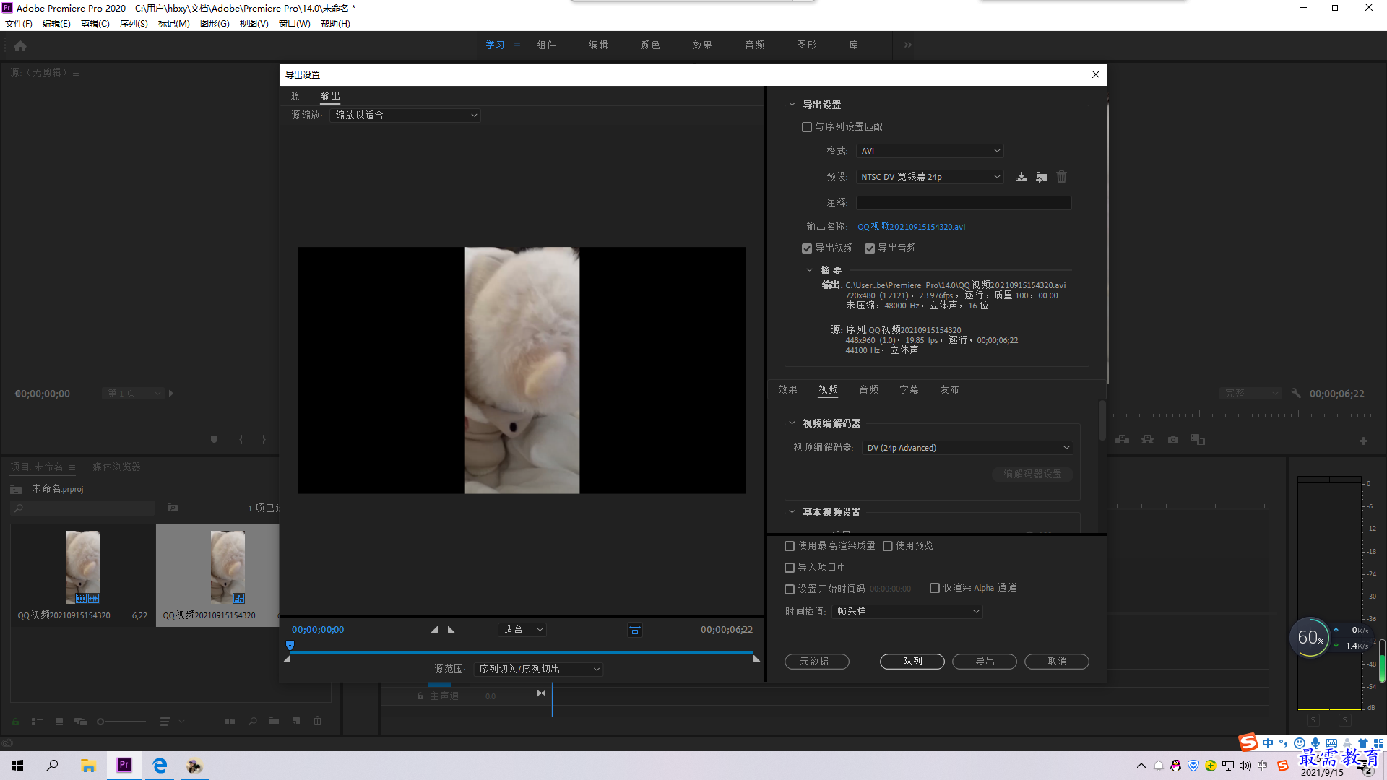The height and width of the screenshot is (780, 1387).
Task: Collapse the export settings section
Action: [x=792, y=105]
